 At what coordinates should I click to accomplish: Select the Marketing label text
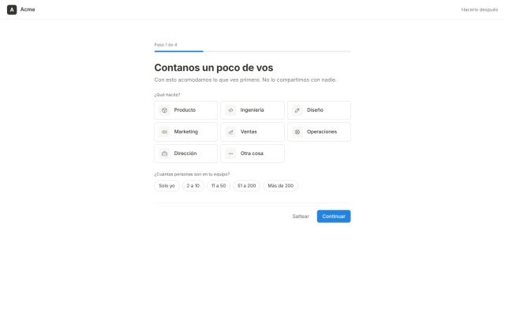186,132
